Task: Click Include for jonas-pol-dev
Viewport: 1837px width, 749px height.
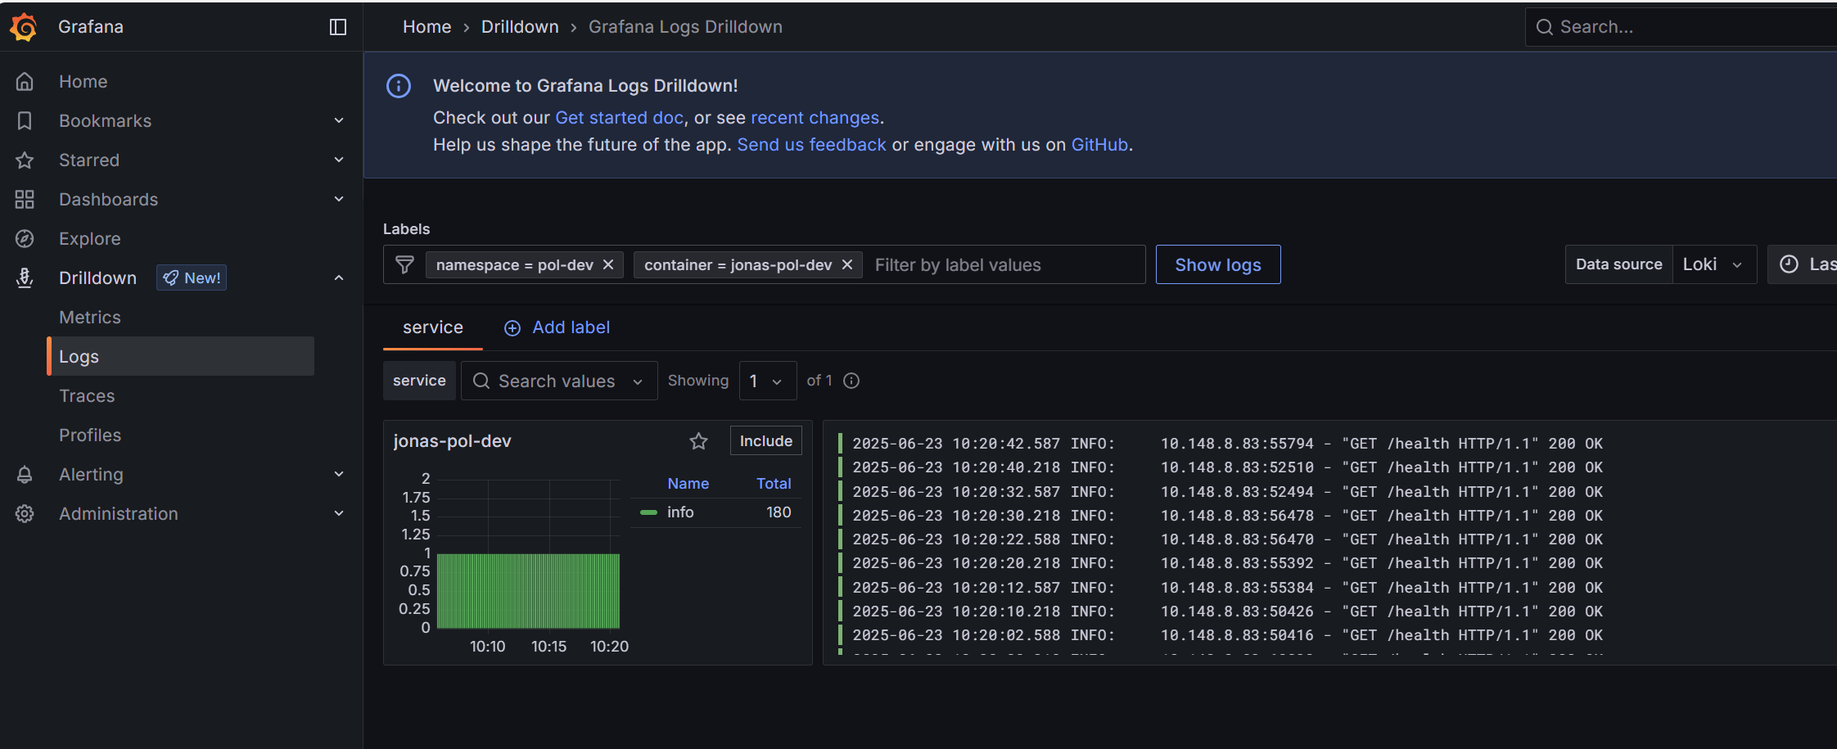Action: point(766,441)
